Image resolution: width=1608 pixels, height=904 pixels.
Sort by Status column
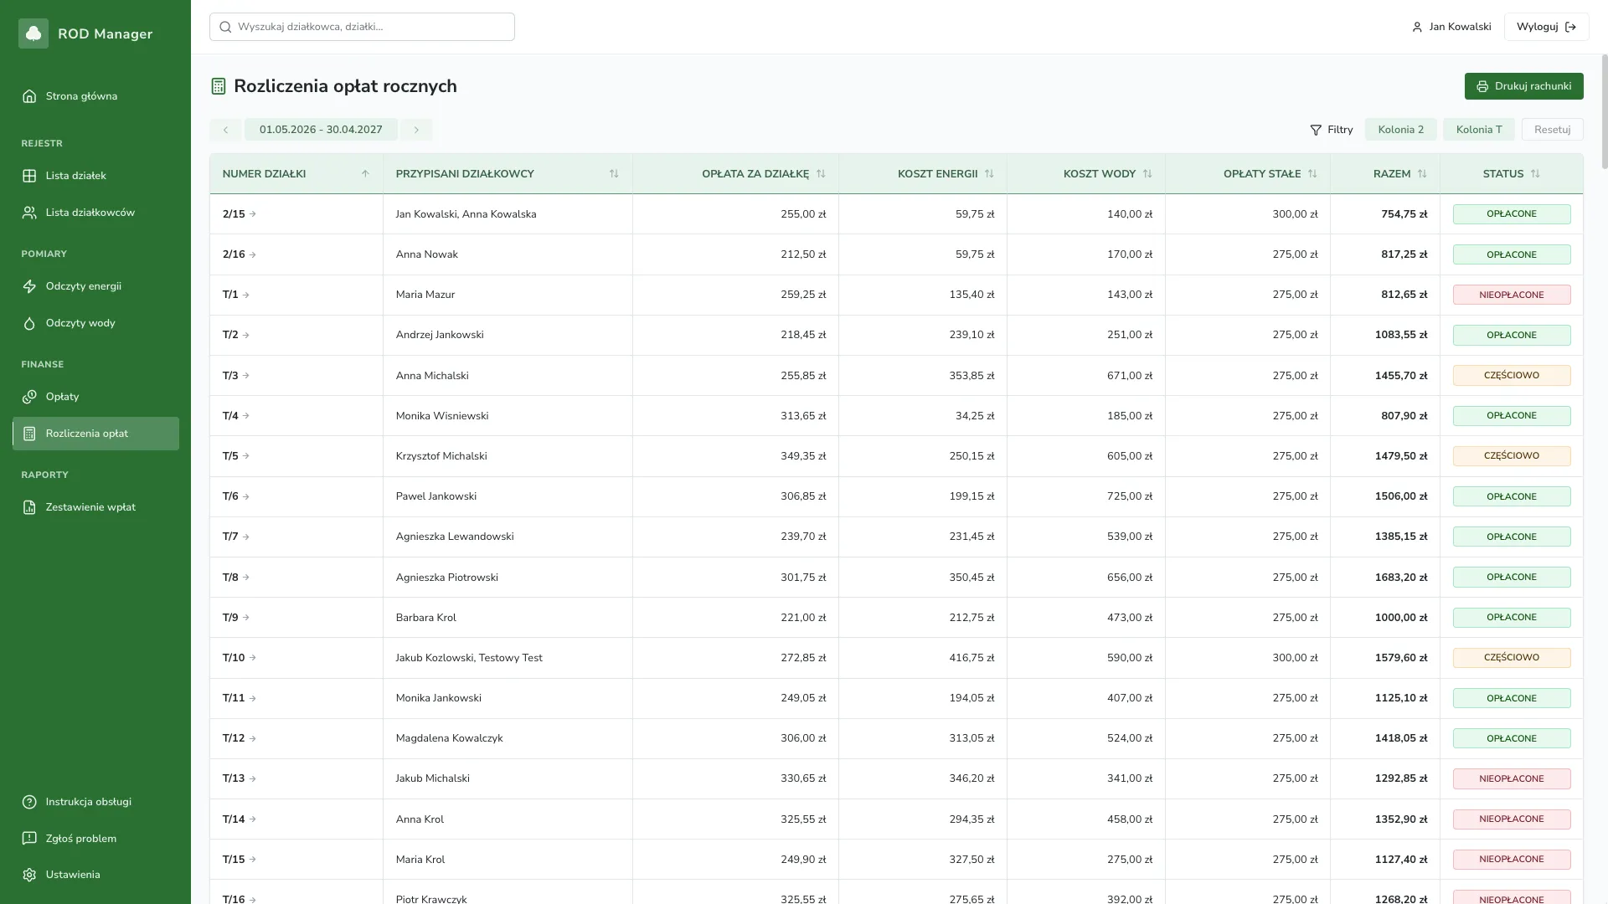click(1535, 174)
